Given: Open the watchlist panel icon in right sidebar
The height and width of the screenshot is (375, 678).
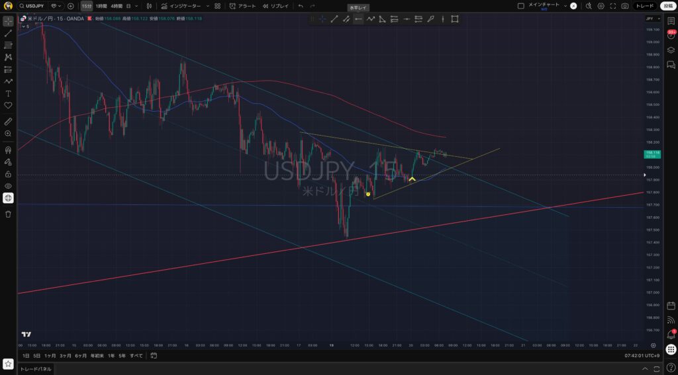Looking at the screenshot, I should (x=671, y=21).
